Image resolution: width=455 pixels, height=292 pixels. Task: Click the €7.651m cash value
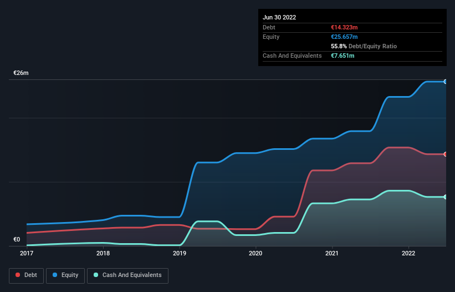pos(342,56)
